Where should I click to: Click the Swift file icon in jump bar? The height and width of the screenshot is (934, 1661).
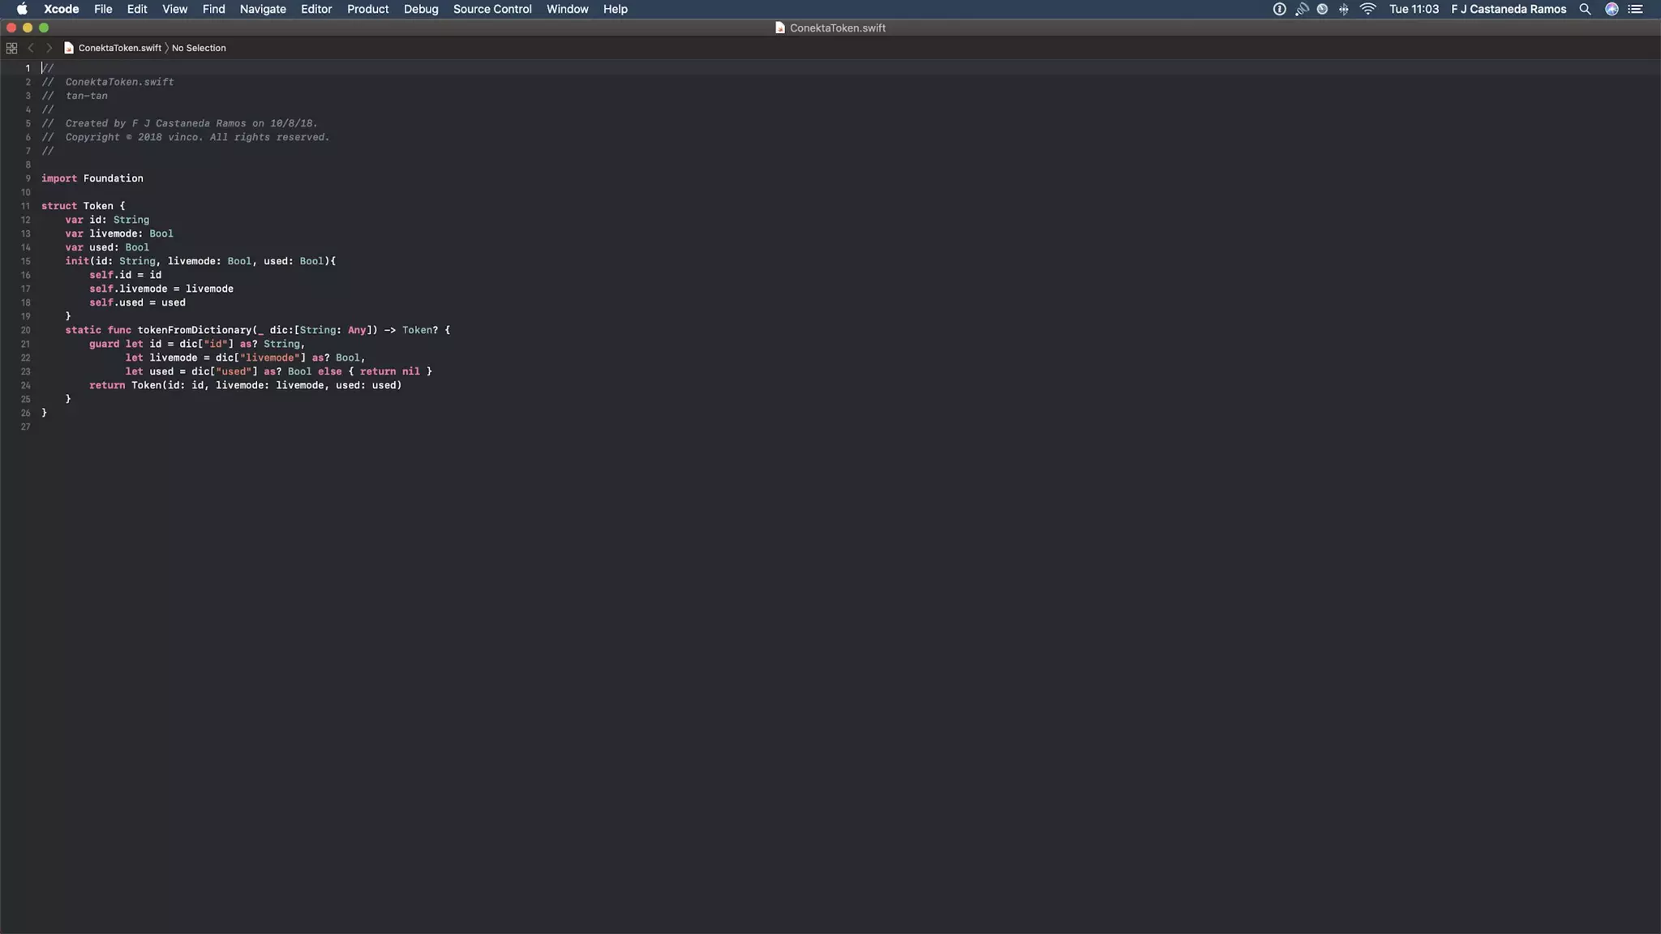click(x=69, y=48)
